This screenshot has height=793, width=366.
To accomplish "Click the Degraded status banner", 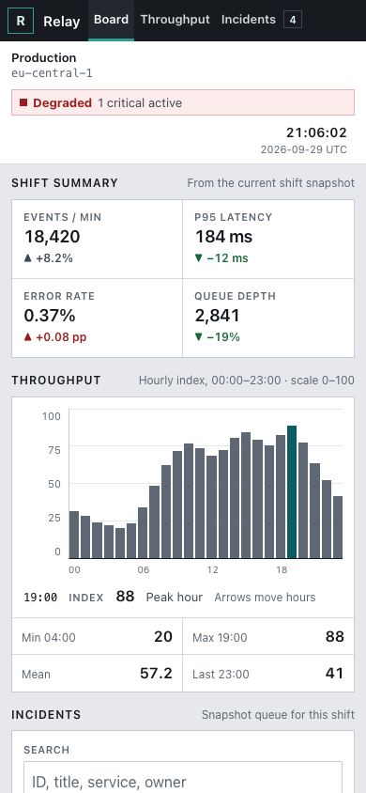I will [183, 102].
